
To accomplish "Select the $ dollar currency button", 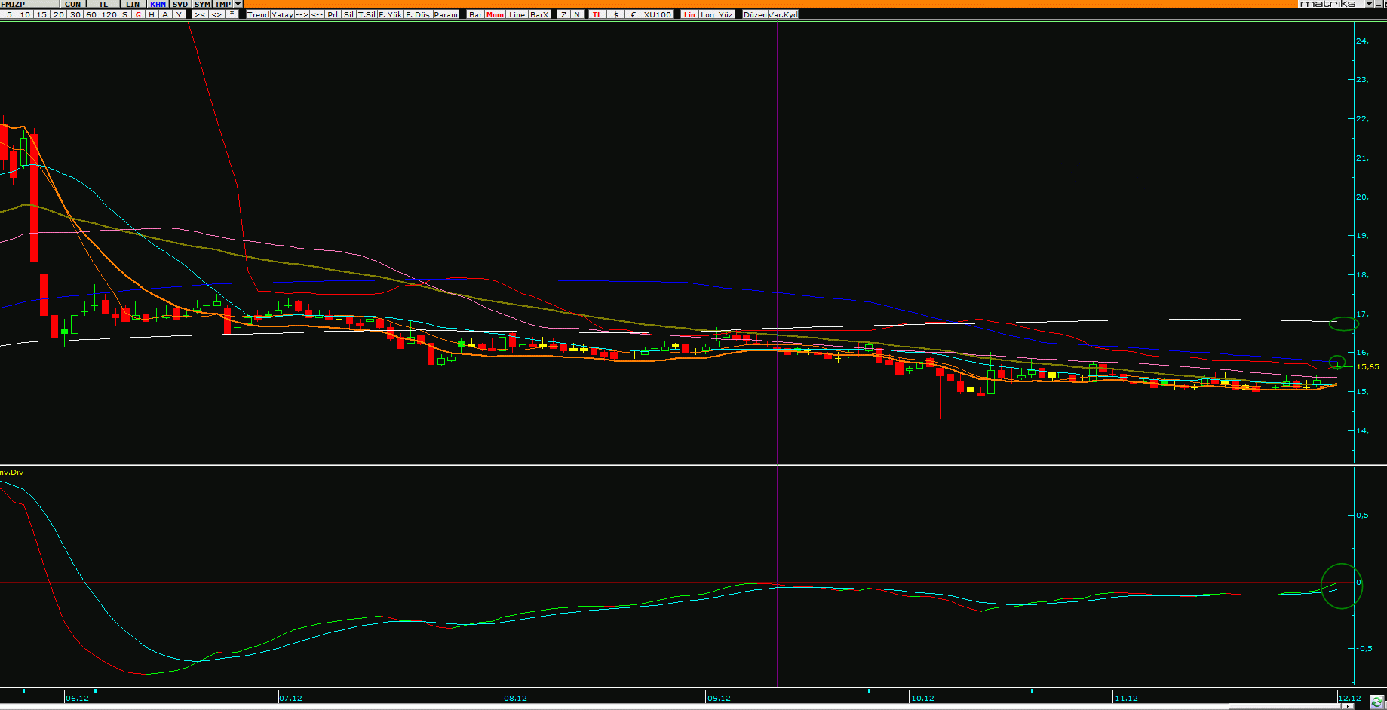I will coord(615,14).
